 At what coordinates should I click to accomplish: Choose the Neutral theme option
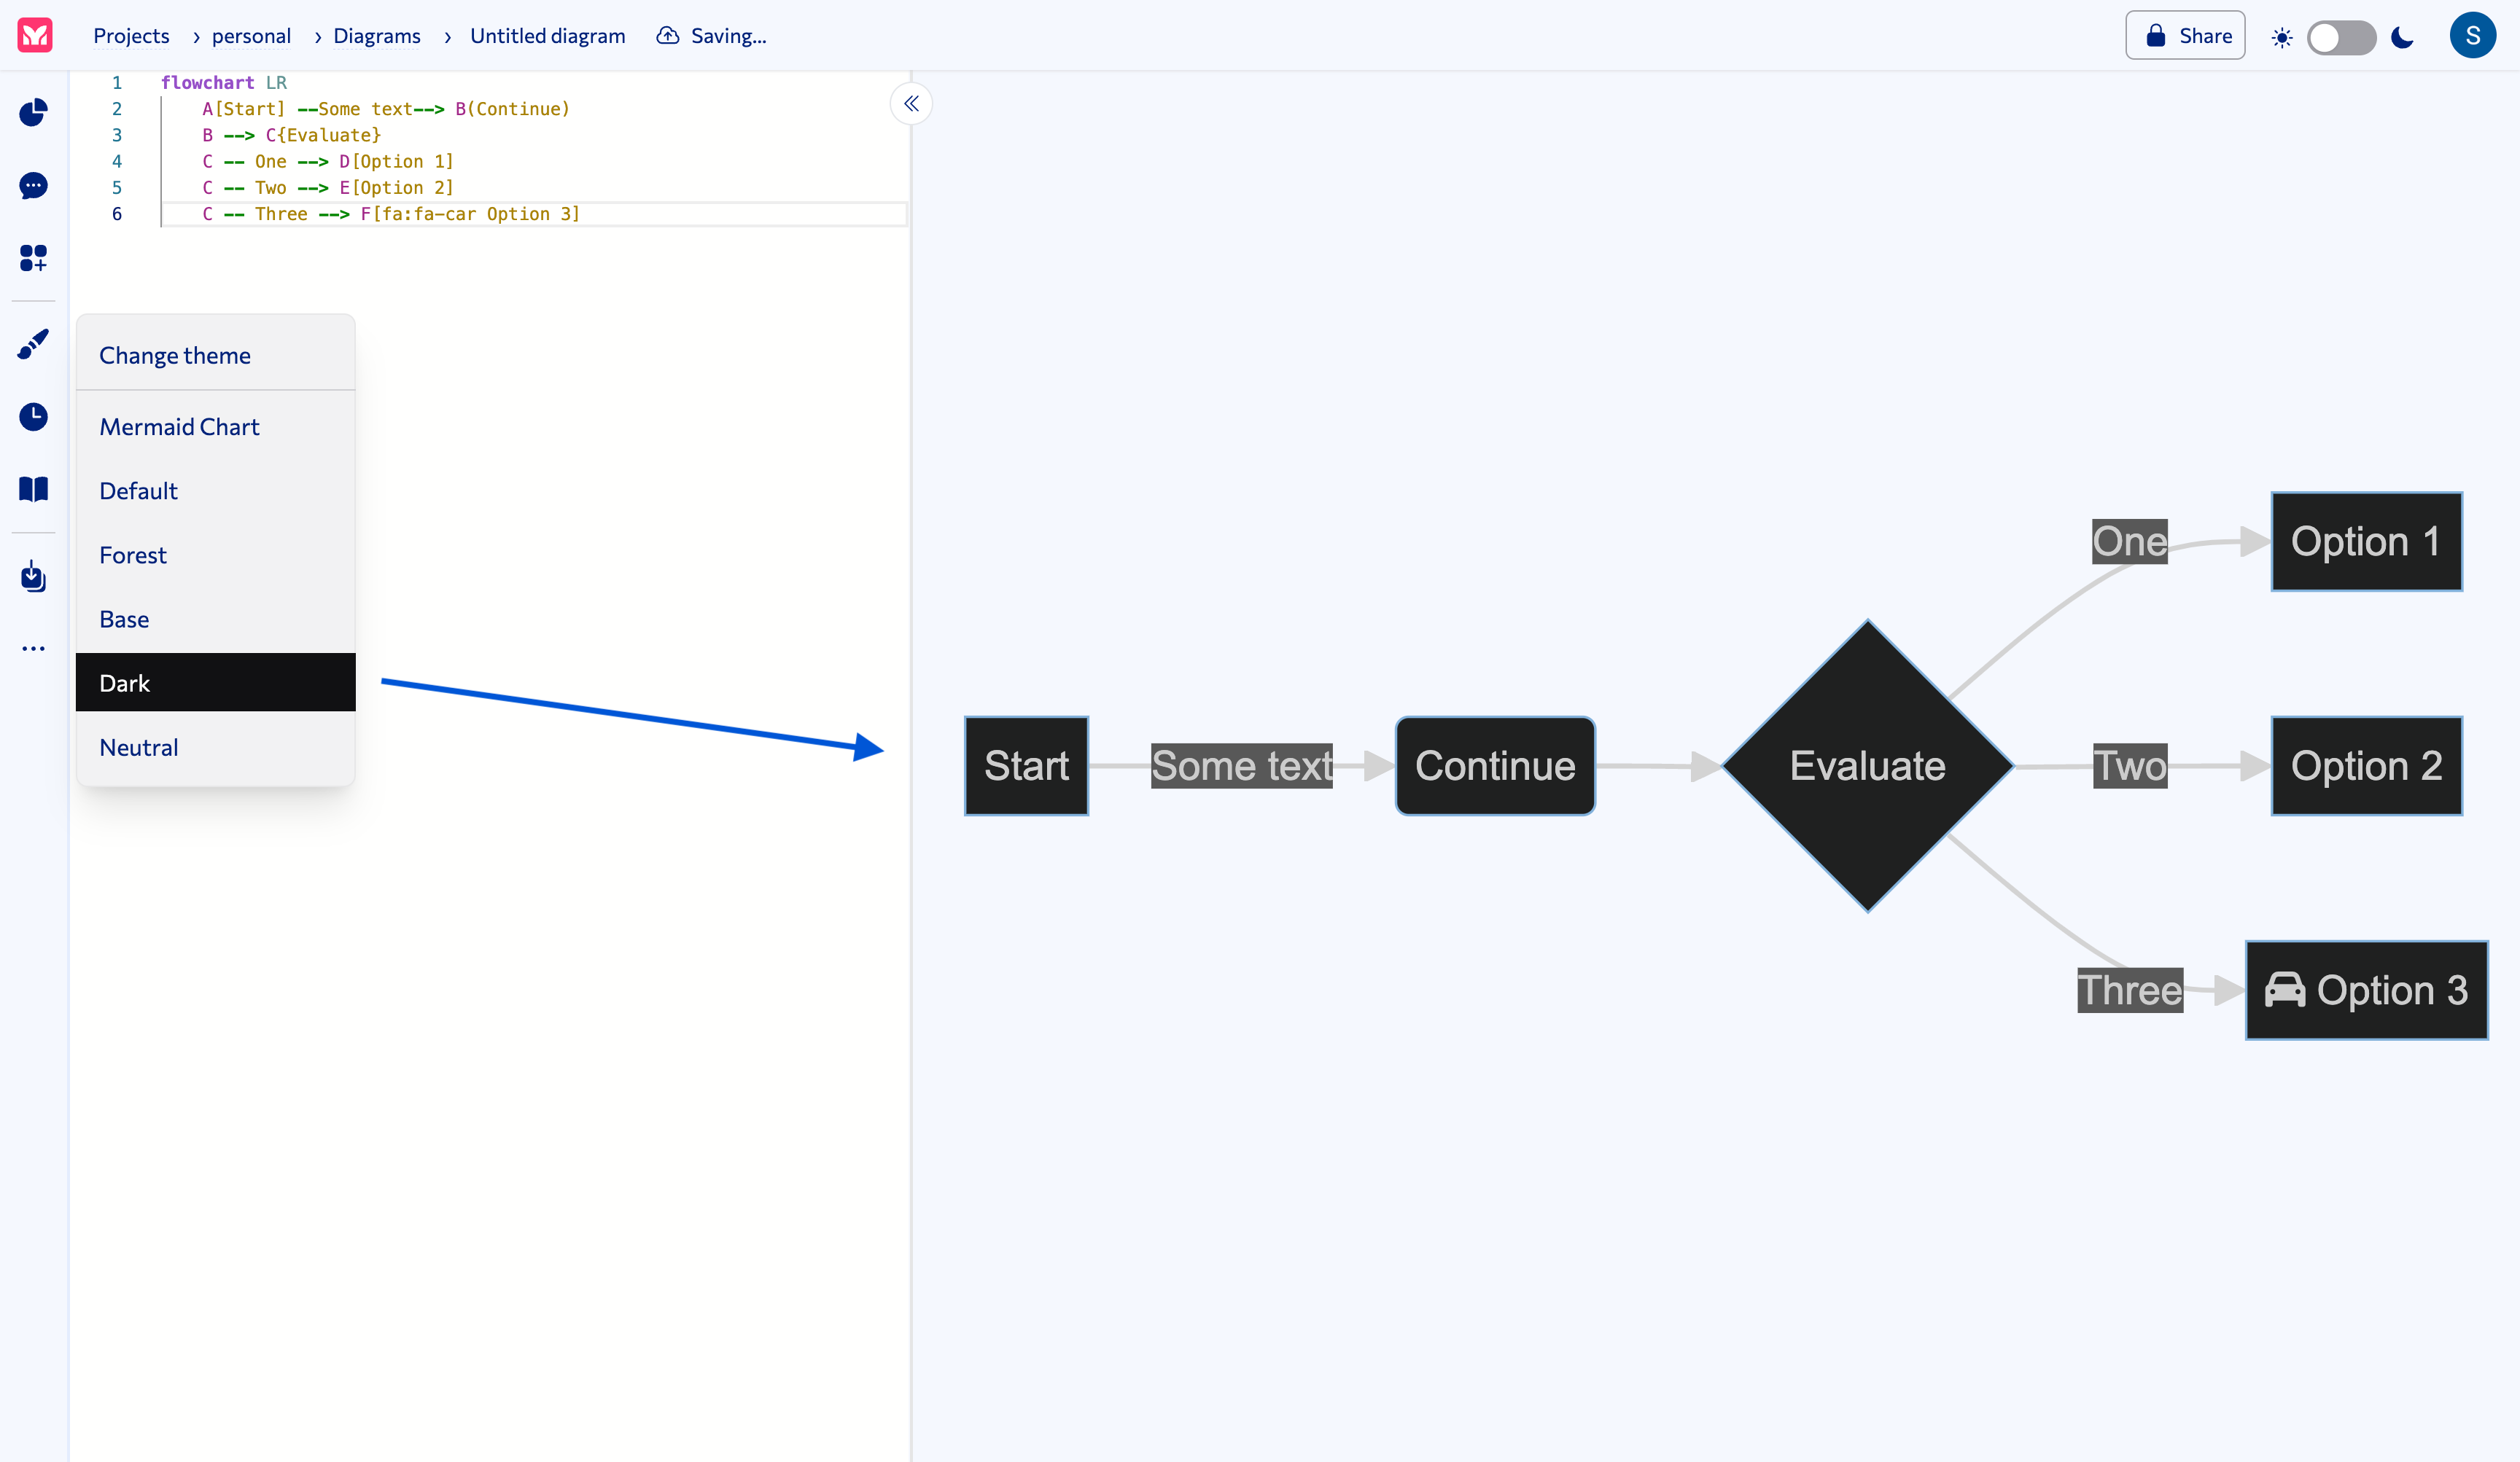(139, 748)
